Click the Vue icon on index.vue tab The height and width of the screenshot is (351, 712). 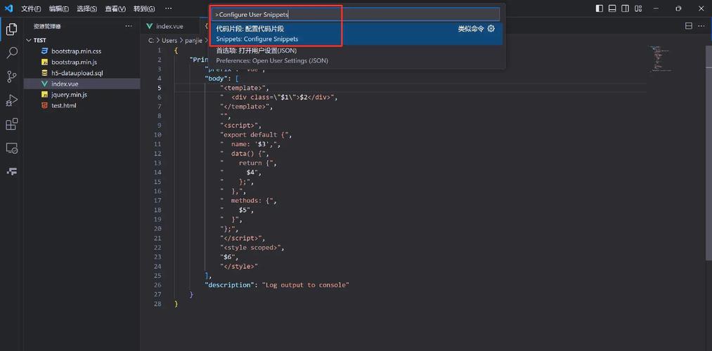150,26
